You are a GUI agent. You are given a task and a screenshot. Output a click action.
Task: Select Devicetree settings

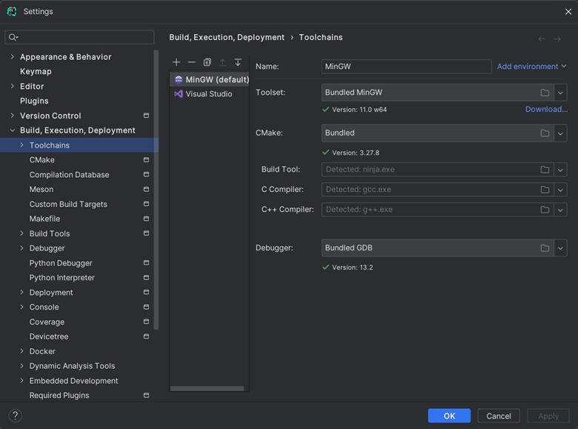49,336
